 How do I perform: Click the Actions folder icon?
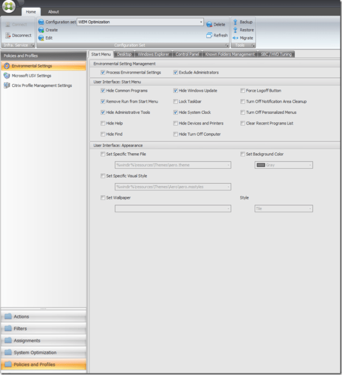click(x=8, y=316)
